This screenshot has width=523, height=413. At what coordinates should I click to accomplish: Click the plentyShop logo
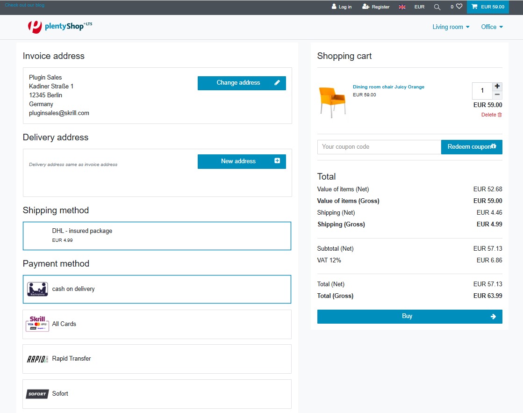pyautogui.click(x=60, y=27)
